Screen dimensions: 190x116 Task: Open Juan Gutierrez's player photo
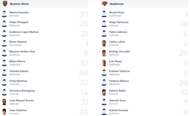(x=4, y=112)
